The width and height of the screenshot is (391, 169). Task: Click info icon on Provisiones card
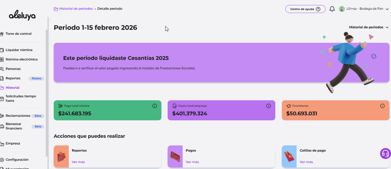click(x=382, y=106)
